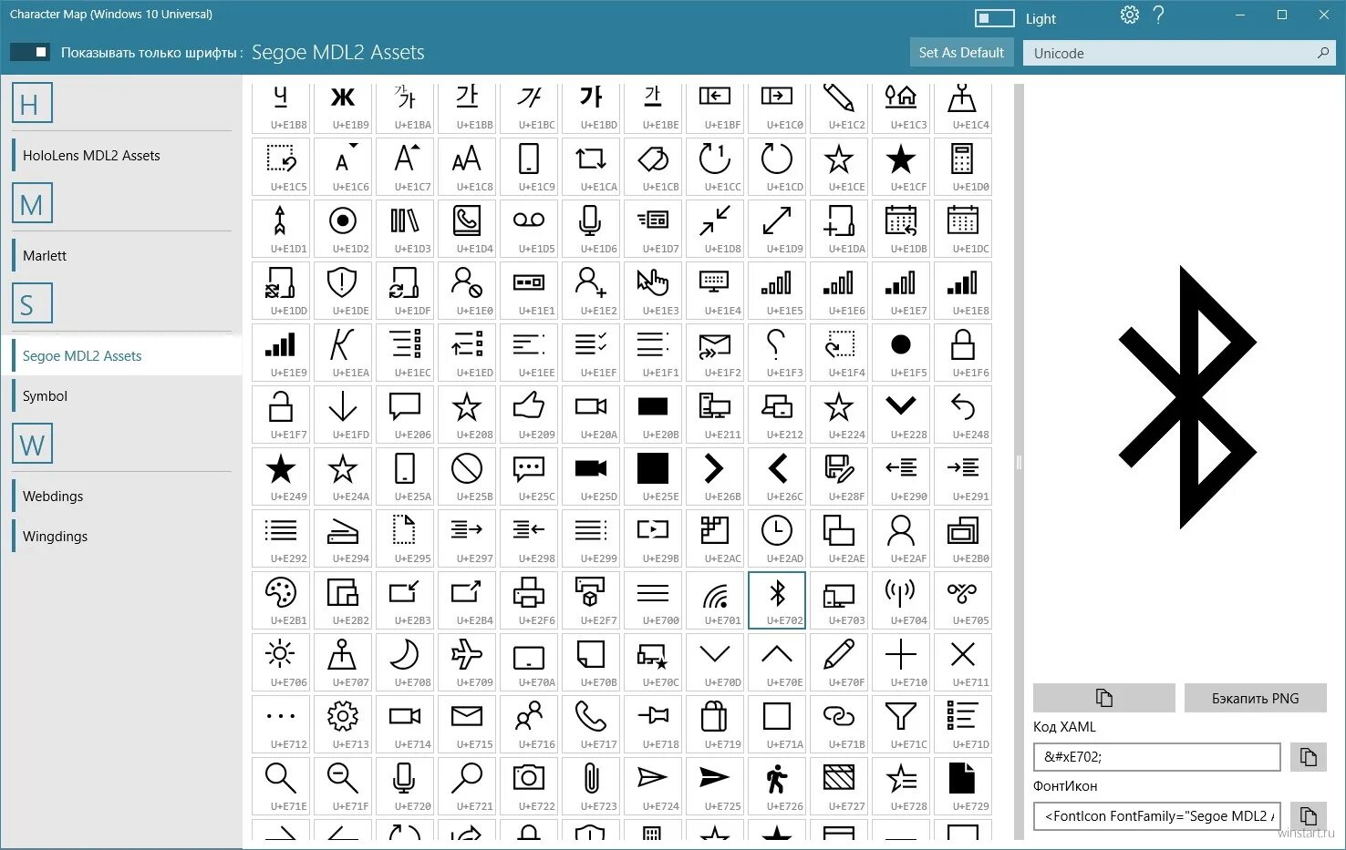Click the glyph grid vertical scrollbar
1346x850 pixels.
pyautogui.click(x=1019, y=462)
